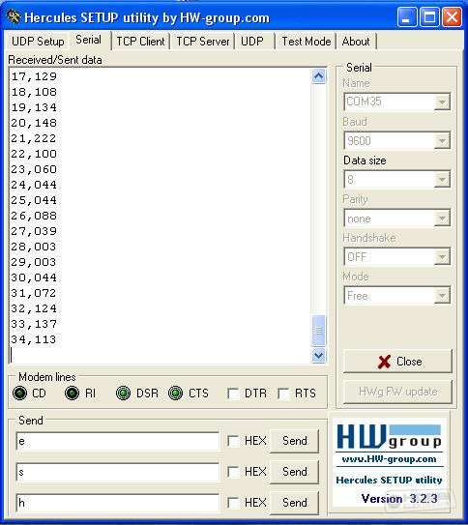Click the scrollbar down arrow in data view
This screenshot has height=525, width=468.
coord(318,355)
